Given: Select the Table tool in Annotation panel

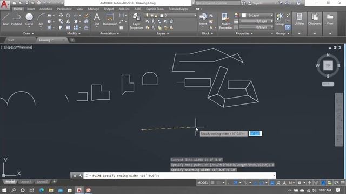Looking at the screenshot, I should tap(121, 27).
